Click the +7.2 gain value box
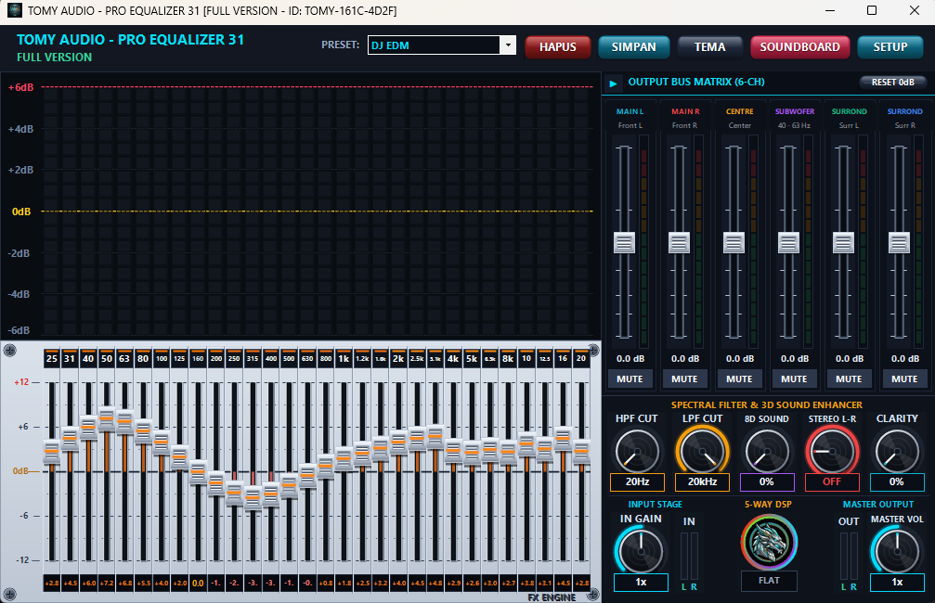Image resolution: width=935 pixels, height=603 pixels. (107, 583)
